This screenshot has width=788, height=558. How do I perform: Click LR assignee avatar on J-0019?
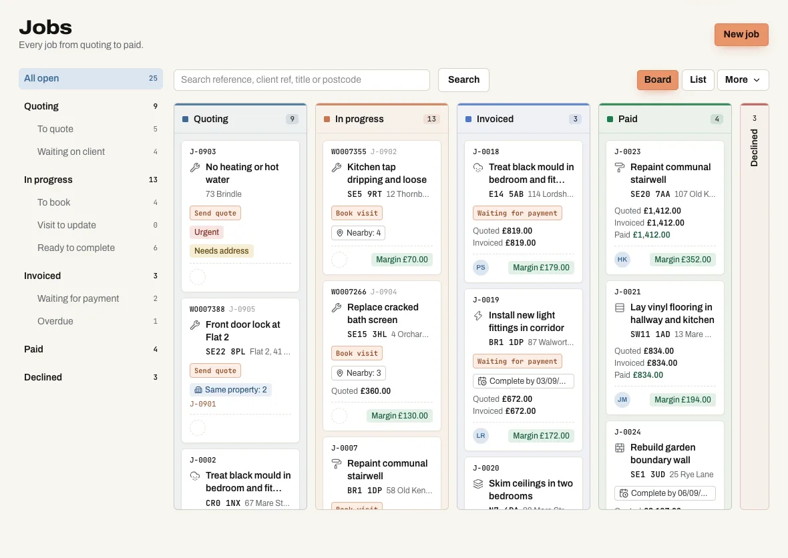pos(481,435)
